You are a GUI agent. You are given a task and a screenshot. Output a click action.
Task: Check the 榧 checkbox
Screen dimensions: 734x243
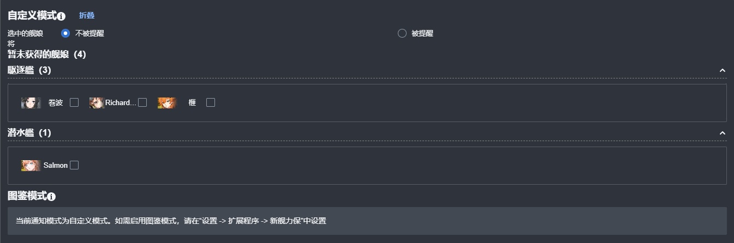coord(211,102)
